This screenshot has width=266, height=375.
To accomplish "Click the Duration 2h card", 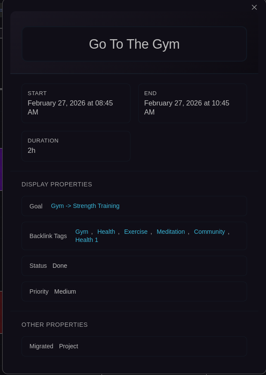I will (x=76, y=146).
